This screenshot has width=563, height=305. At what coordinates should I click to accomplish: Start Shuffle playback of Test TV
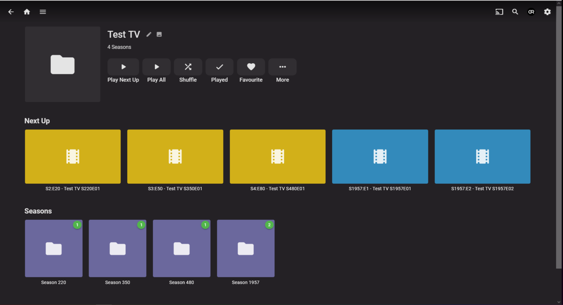(x=188, y=67)
